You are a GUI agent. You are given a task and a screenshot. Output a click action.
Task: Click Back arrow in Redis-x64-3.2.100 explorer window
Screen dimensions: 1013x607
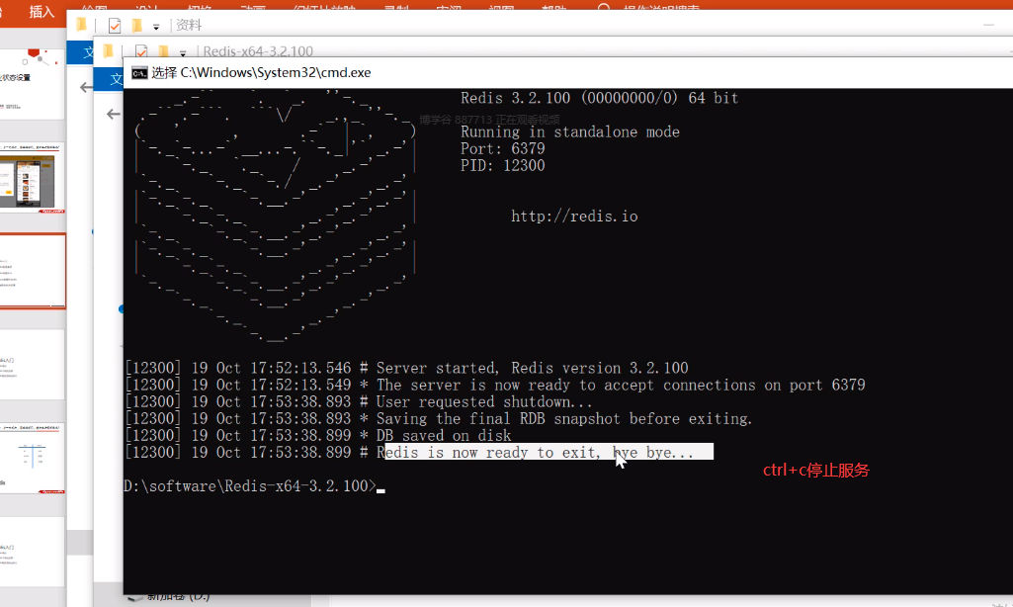(113, 115)
